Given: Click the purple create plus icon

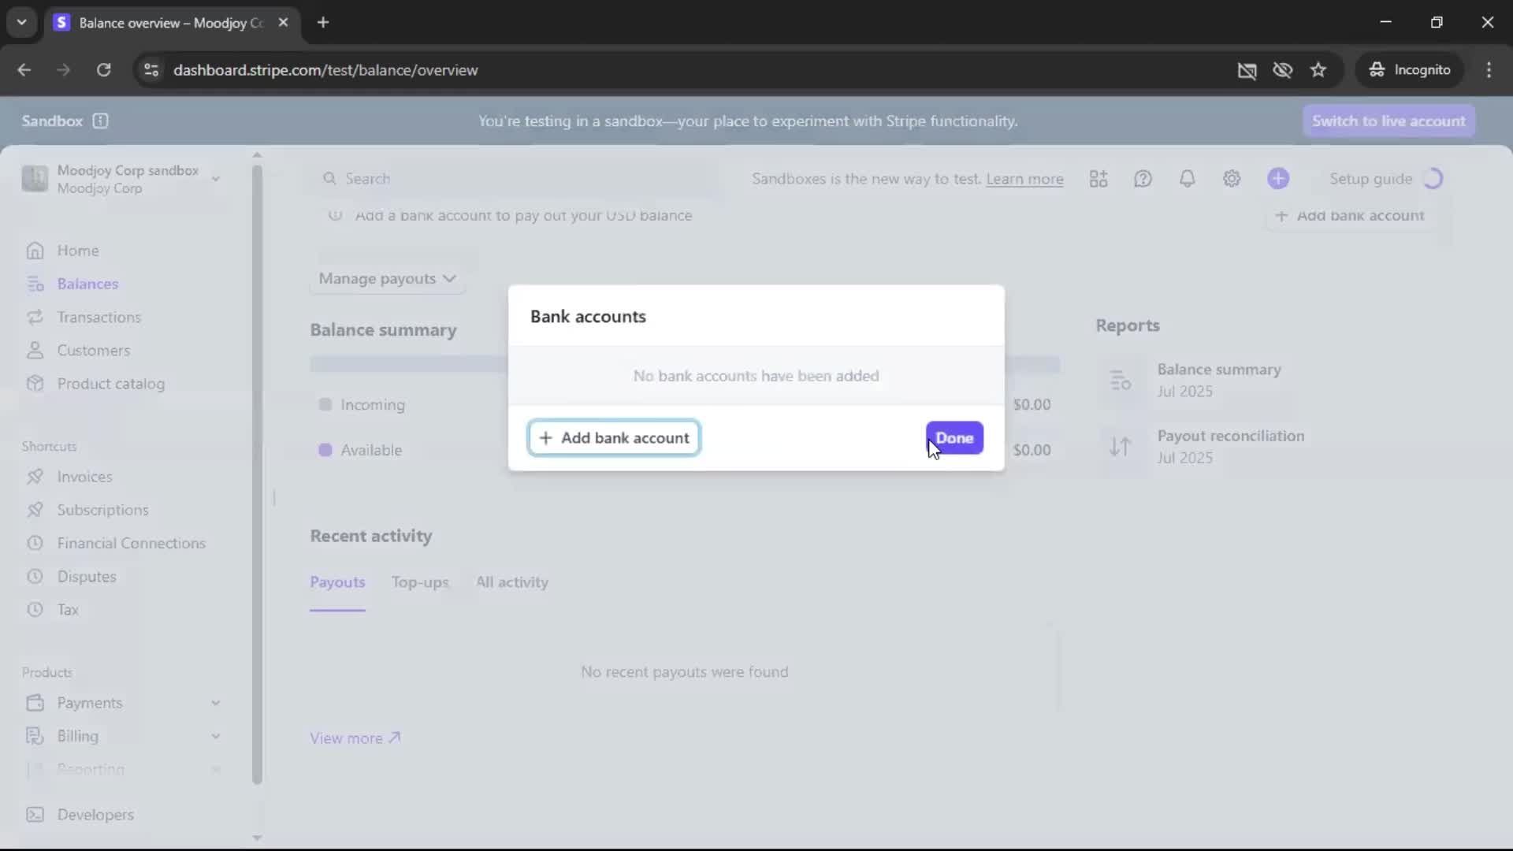Looking at the screenshot, I should [1277, 179].
